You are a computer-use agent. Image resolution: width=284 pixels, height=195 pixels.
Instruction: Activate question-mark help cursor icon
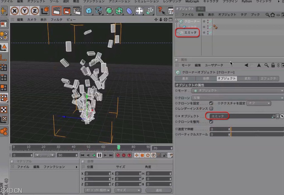click(161, 11)
